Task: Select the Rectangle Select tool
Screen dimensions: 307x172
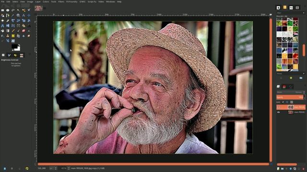Action: click(2, 10)
